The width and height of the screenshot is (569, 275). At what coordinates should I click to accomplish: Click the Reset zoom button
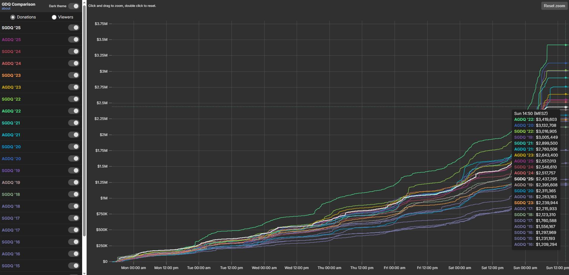click(x=554, y=6)
